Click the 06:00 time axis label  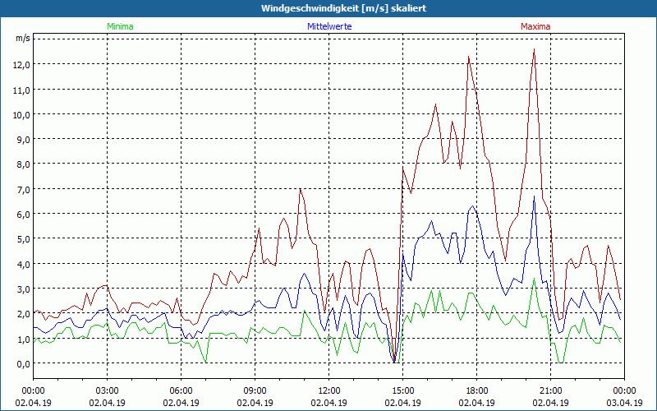[x=181, y=391]
